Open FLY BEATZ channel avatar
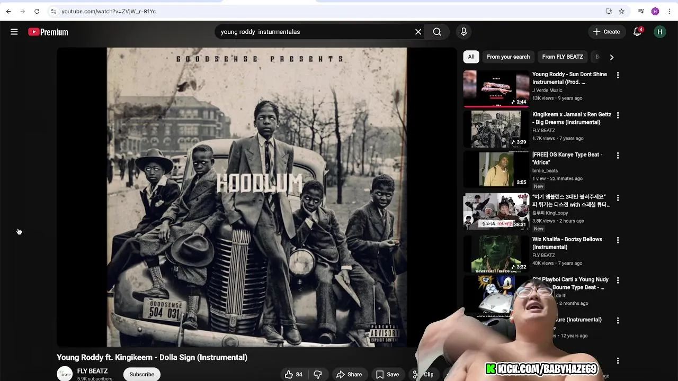678x381 pixels. [65, 374]
